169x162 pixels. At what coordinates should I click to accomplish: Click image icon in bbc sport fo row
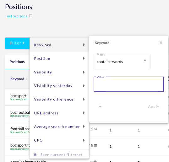92,145
